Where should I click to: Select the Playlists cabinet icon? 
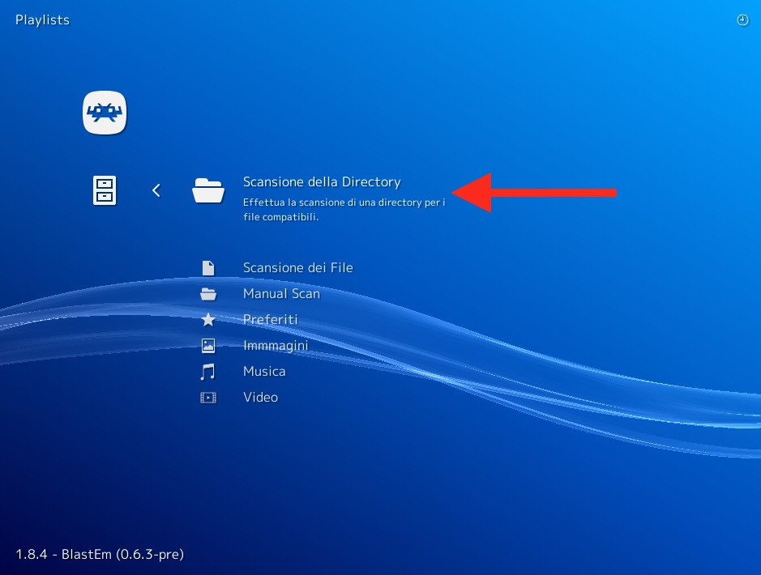pos(105,190)
